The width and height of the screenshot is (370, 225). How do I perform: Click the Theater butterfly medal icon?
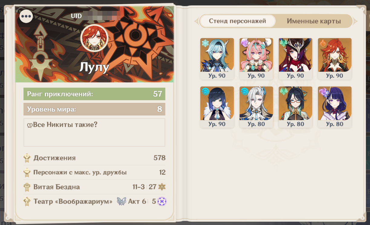pyautogui.click(x=121, y=201)
